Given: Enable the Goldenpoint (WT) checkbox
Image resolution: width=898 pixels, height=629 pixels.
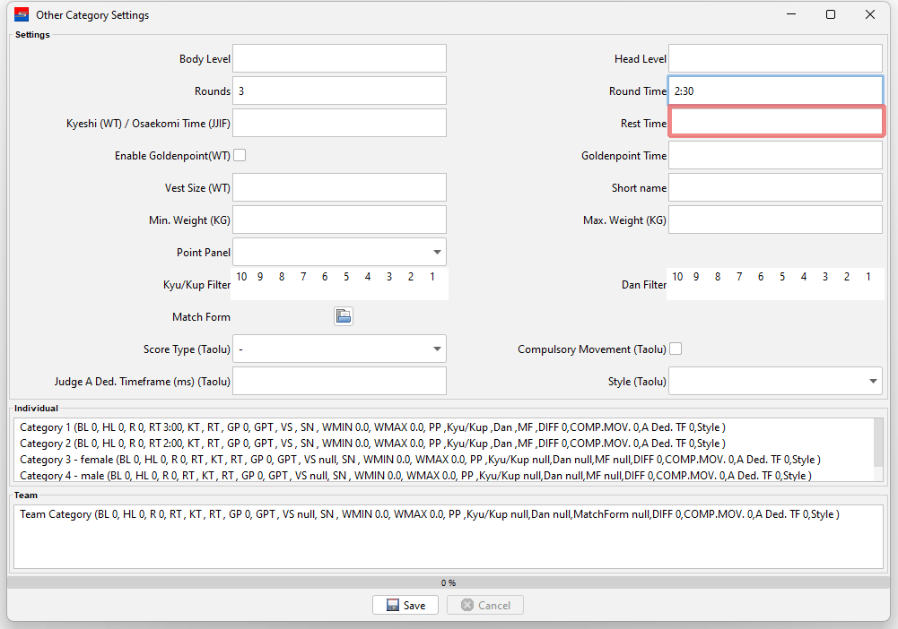Looking at the screenshot, I should point(240,155).
